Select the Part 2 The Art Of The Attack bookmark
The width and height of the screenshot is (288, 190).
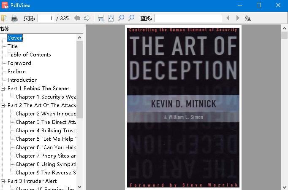click(x=42, y=105)
